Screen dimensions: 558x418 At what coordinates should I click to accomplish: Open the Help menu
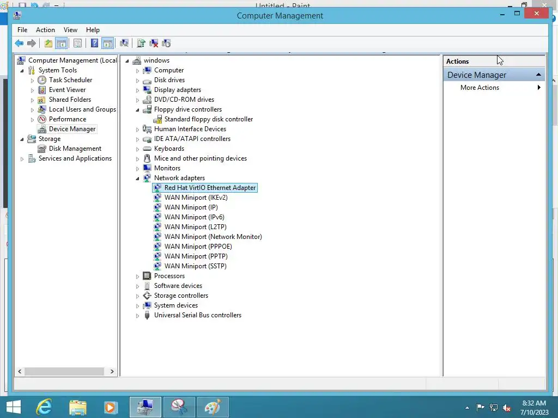(93, 30)
